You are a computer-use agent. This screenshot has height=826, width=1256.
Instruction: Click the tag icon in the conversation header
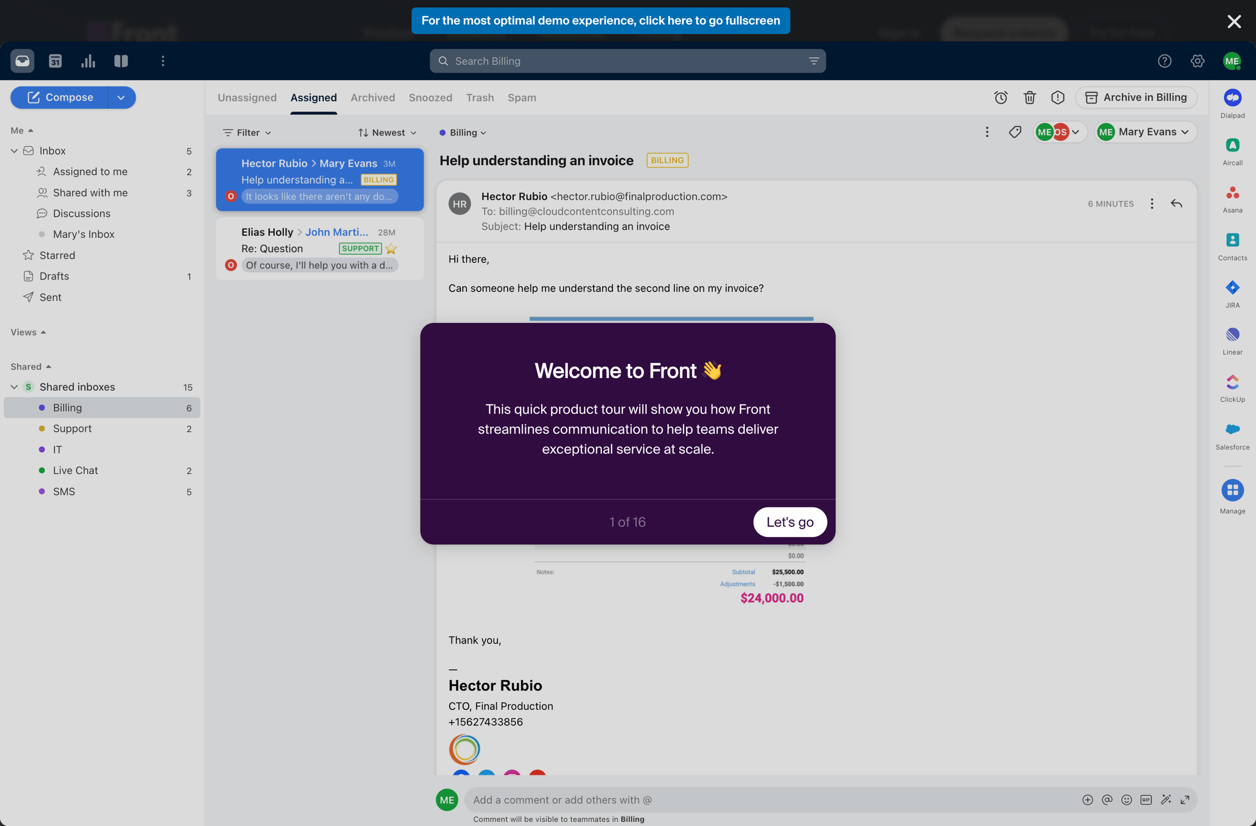click(1015, 132)
